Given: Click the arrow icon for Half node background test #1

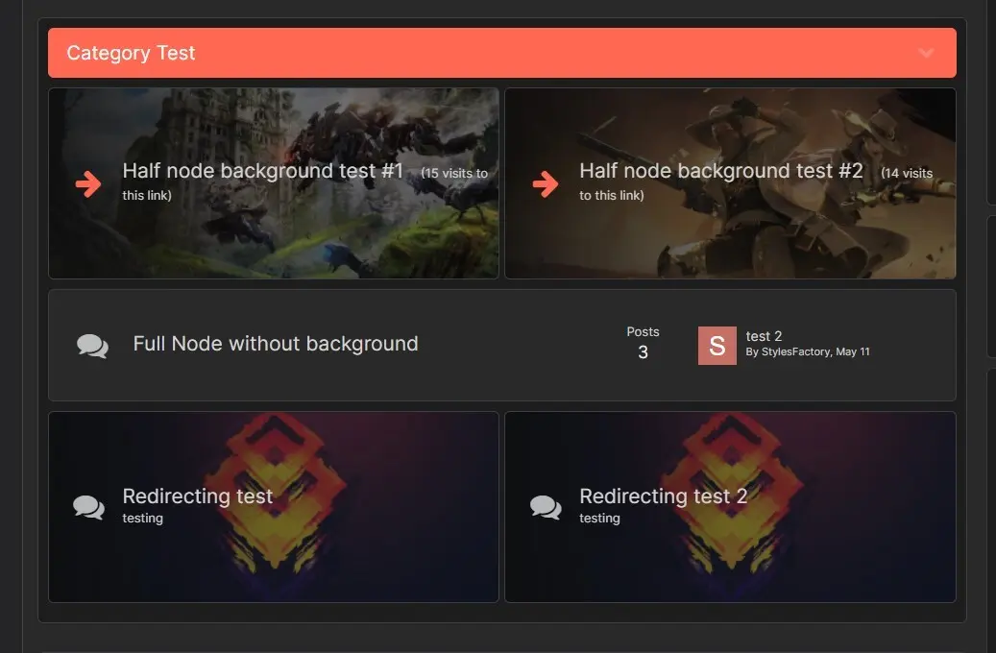Looking at the screenshot, I should (88, 183).
